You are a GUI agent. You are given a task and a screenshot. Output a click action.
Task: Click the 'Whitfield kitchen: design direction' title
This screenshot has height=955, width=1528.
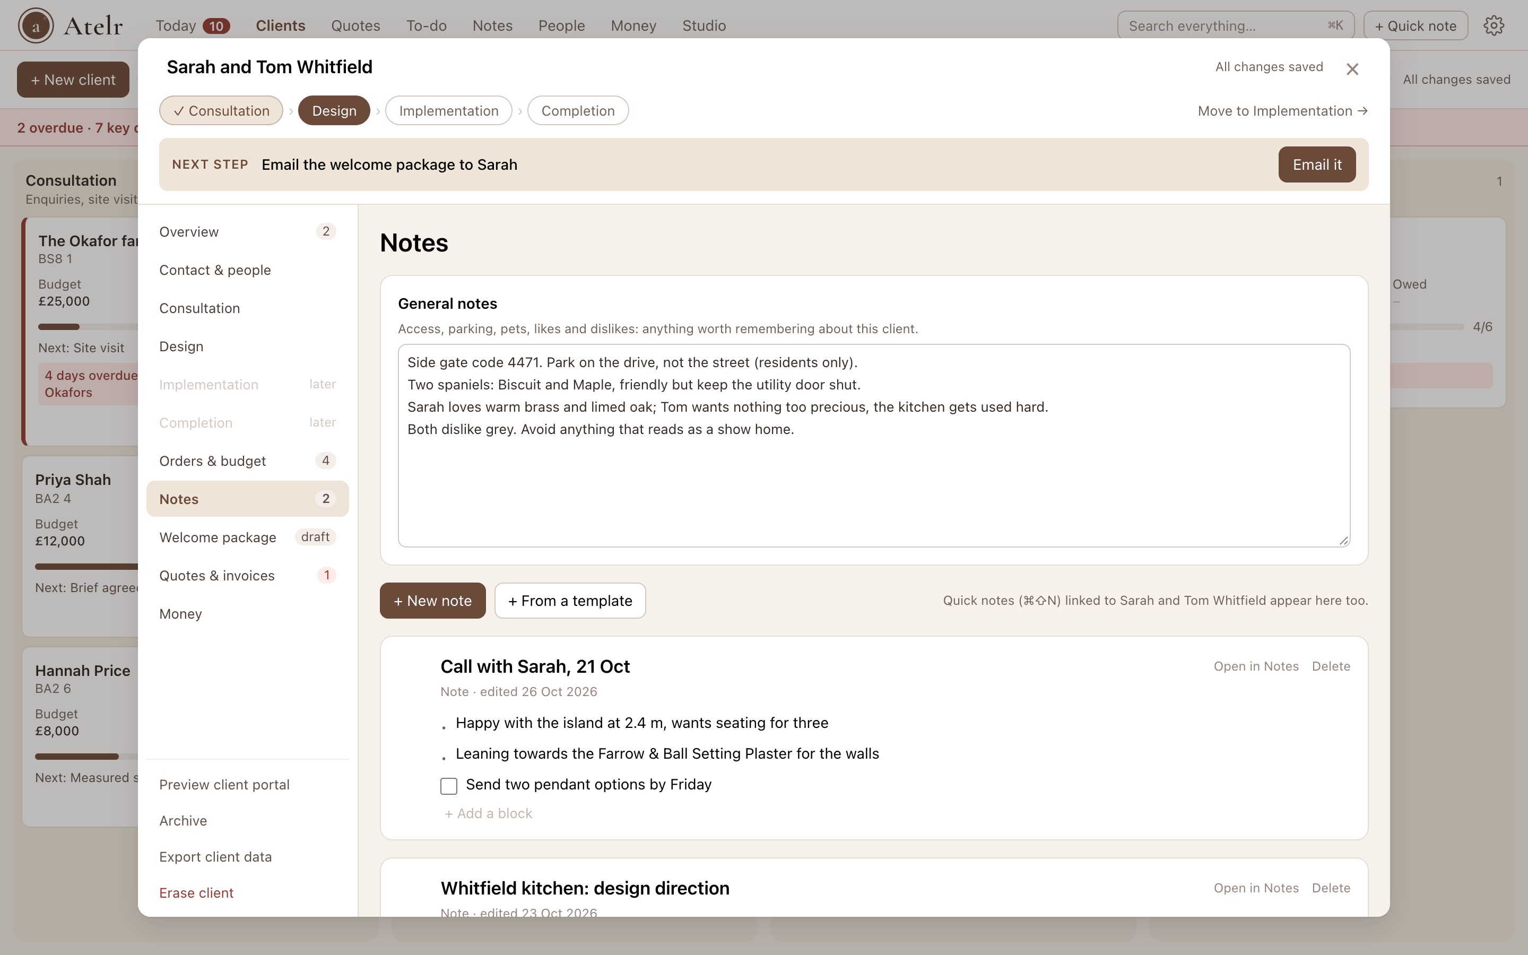coord(585,888)
